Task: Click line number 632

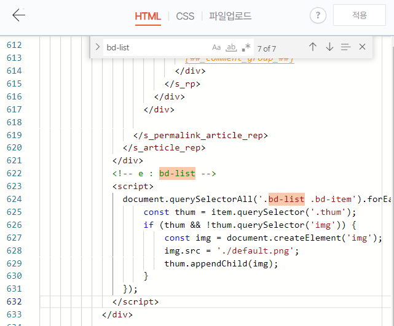Action: pyautogui.click(x=14, y=301)
